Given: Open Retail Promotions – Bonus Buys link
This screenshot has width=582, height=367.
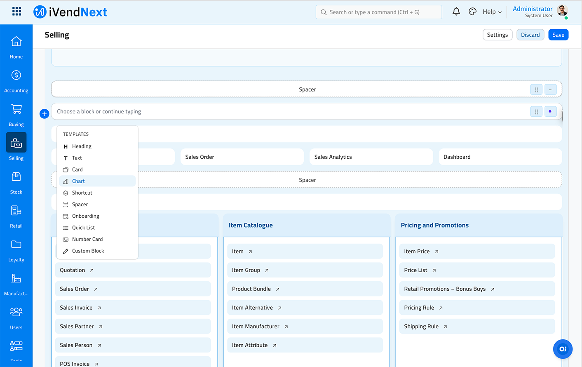Looking at the screenshot, I should click(477, 289).
